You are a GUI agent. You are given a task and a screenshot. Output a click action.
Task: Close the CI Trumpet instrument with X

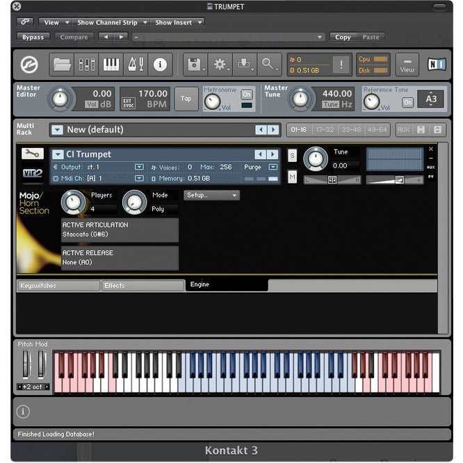pos(431,149)
